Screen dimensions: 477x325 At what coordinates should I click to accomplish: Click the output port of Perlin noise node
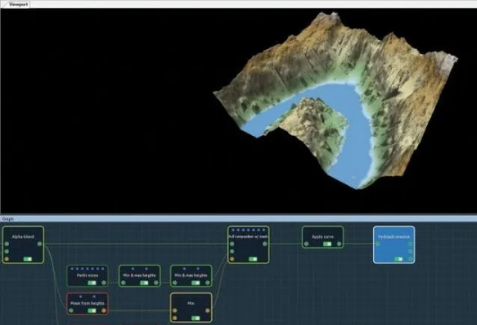(104, 282)
